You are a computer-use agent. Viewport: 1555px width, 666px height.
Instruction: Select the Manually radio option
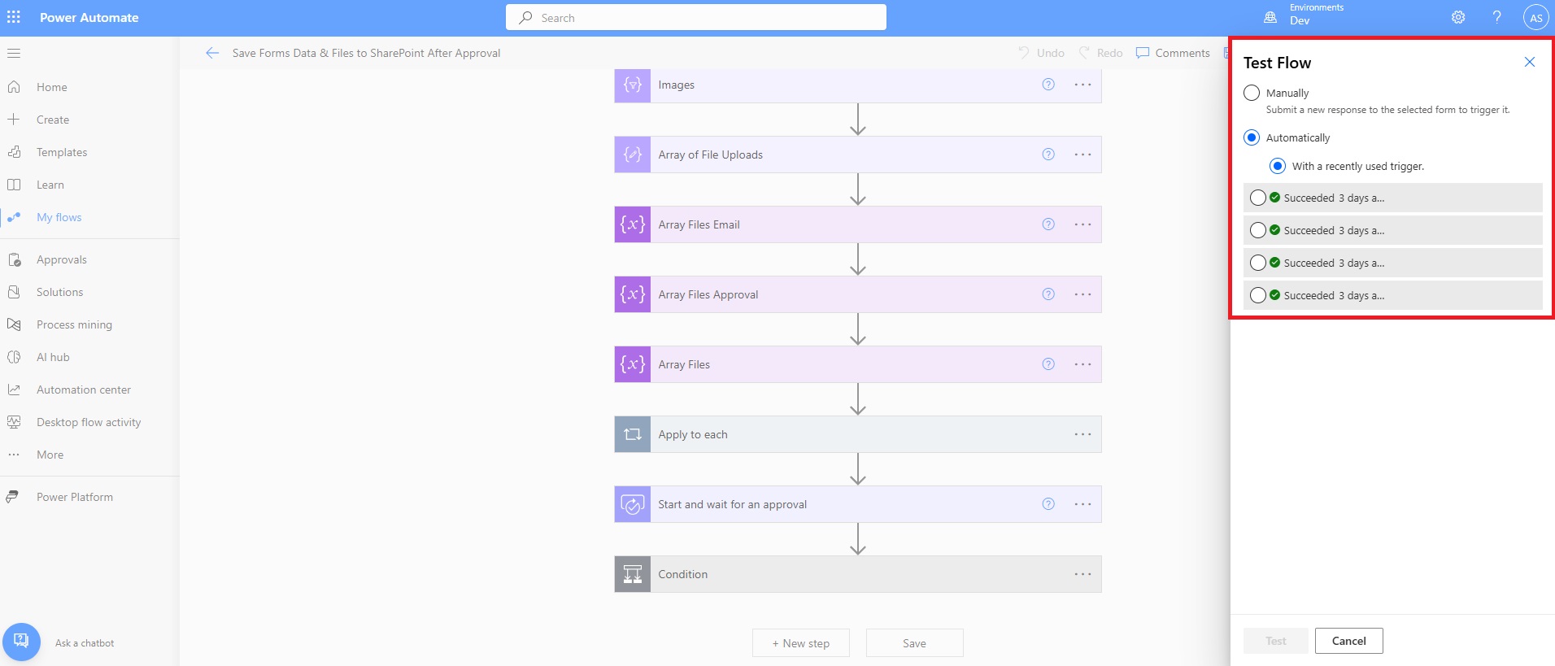pos(1252,93)
